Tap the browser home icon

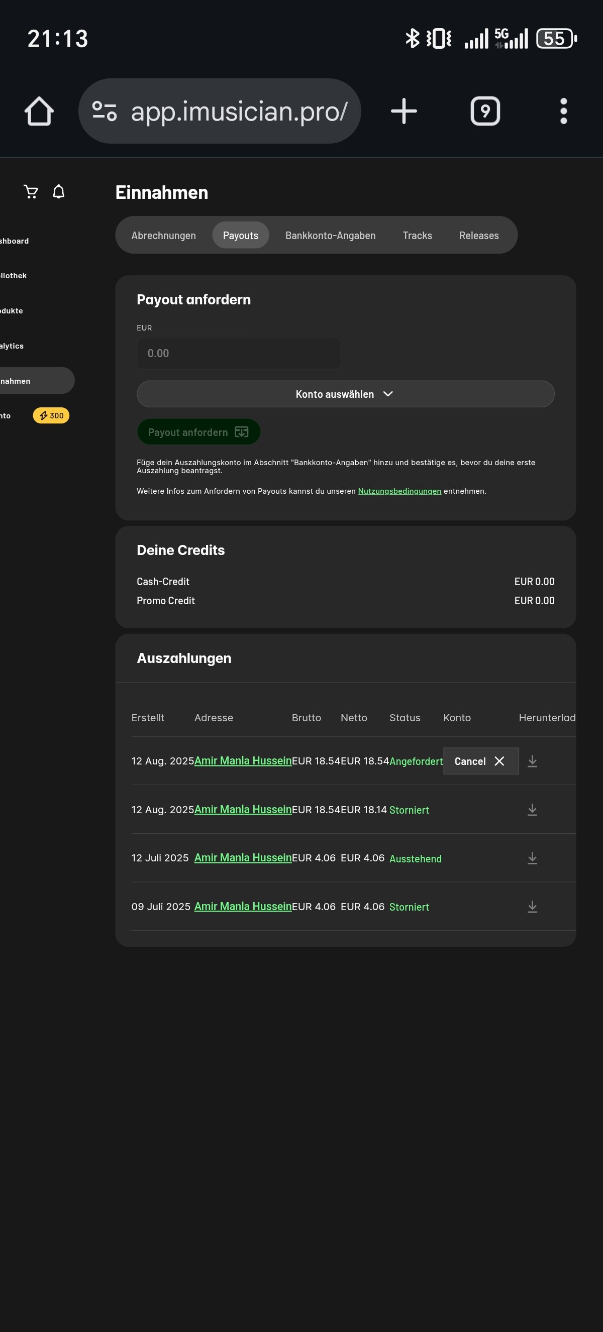tap(39, 111)
